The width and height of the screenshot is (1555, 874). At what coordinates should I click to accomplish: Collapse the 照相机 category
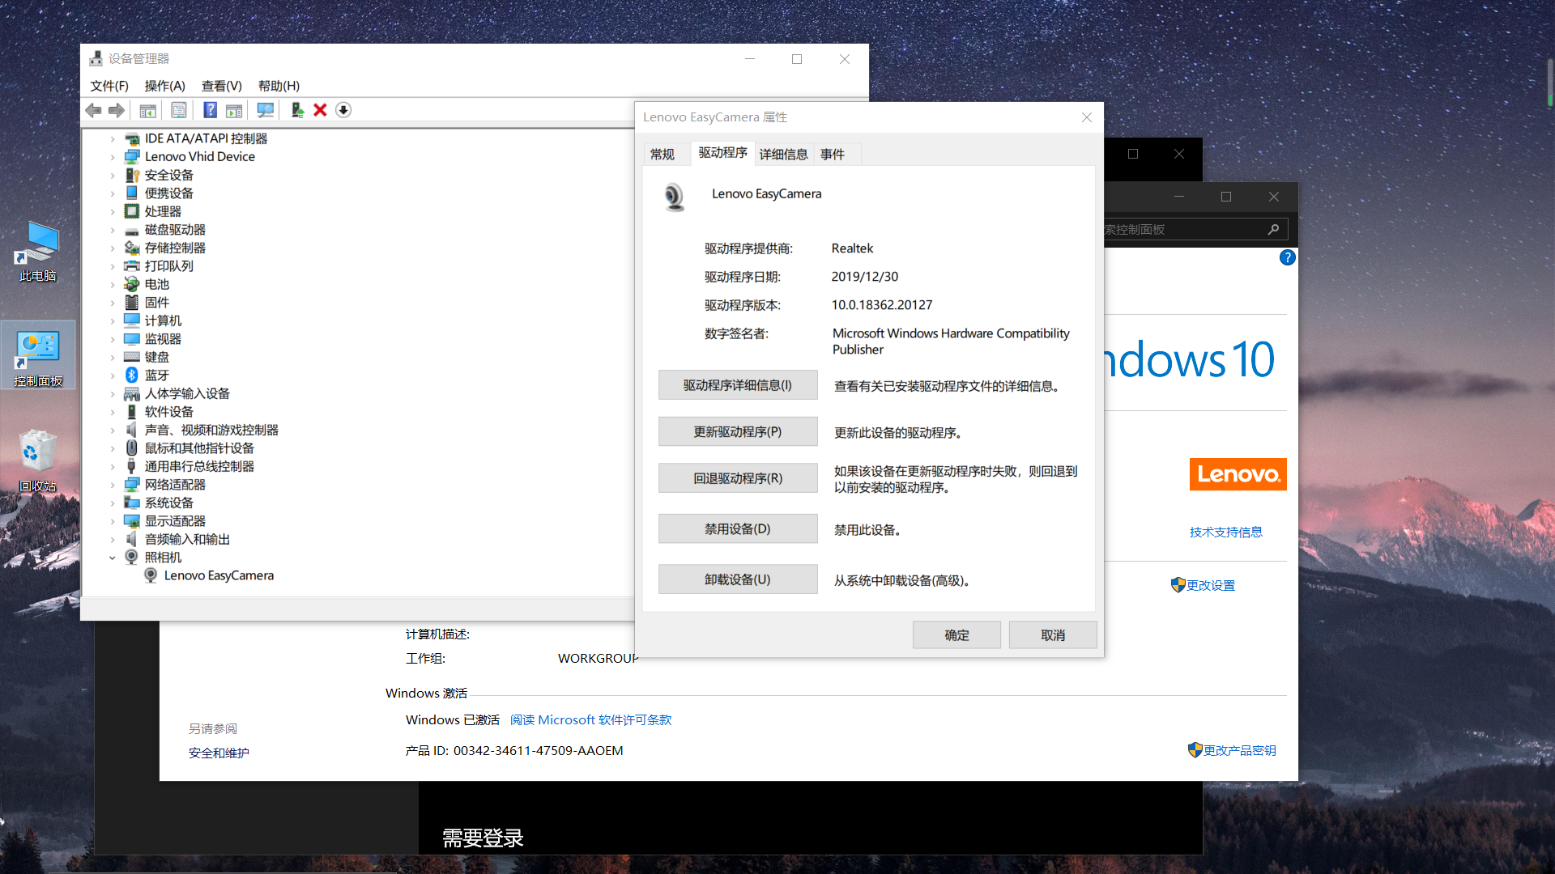point(113,558)
